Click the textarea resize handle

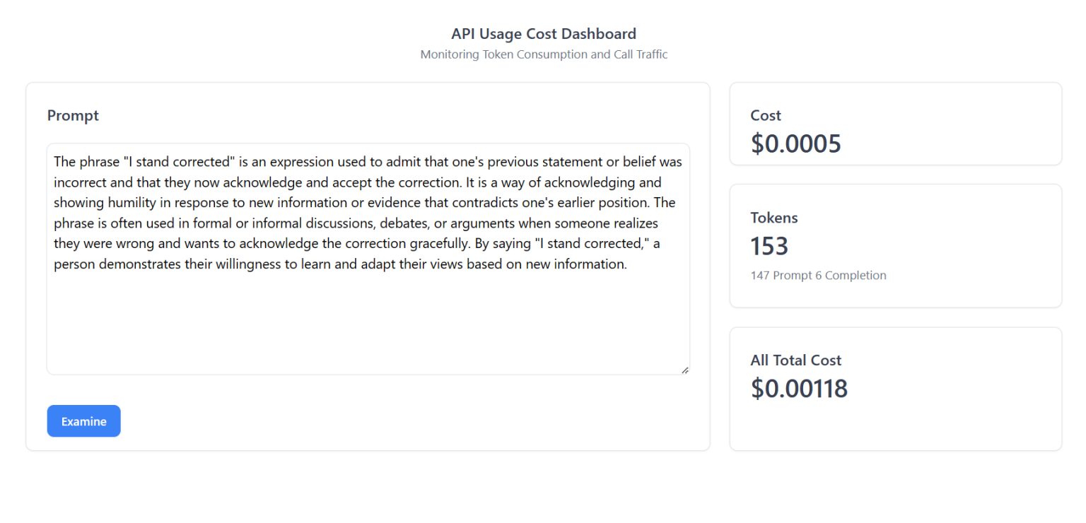(x=685, y=369)
